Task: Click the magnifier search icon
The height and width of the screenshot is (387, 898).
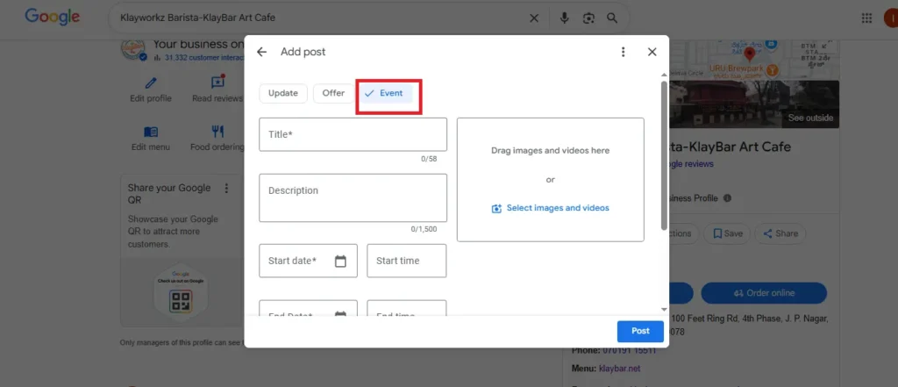Action: point(612,18)
